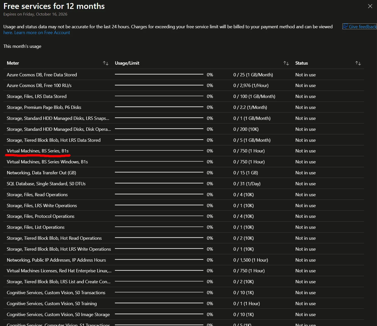Click the '0 / 15 (1 GB)' limit value
The image size is (377, 326).
pos(246,173)
